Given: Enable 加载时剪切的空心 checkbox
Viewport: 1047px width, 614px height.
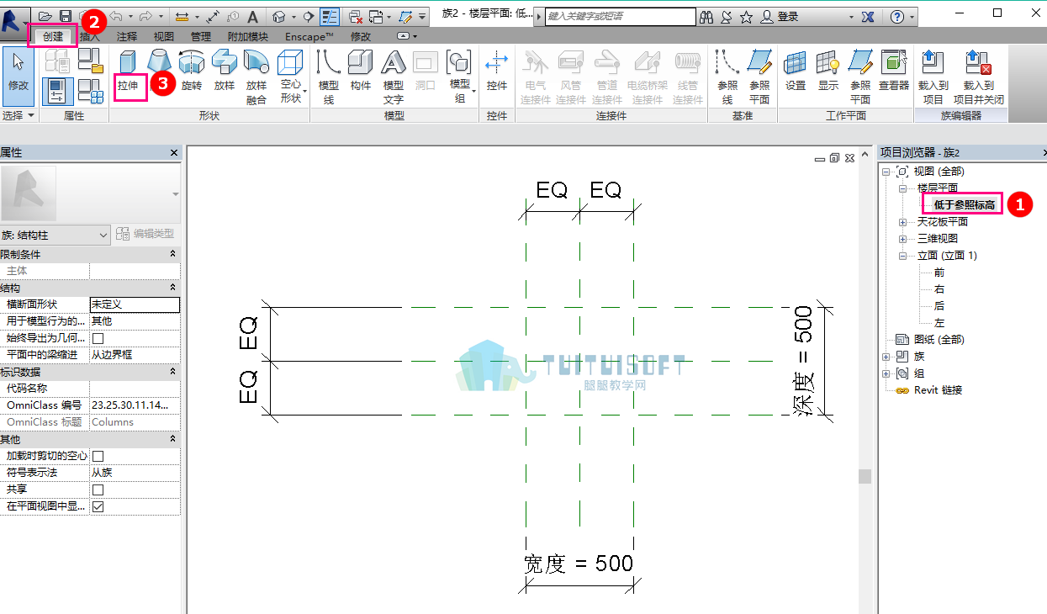Looking at the screenshot, I should pyautogui.click(x=98, y=456).
